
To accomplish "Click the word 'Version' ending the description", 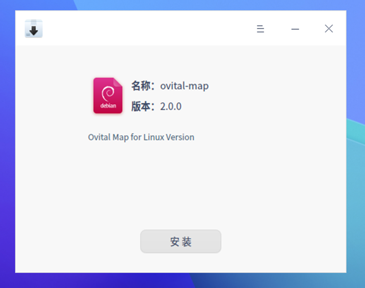I will click(x=181, y=137).
